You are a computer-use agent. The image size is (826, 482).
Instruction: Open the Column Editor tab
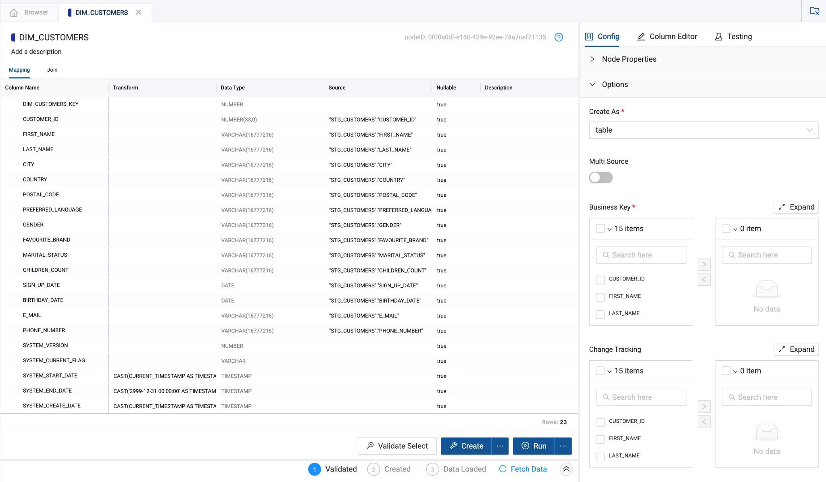tap(667, 37)
